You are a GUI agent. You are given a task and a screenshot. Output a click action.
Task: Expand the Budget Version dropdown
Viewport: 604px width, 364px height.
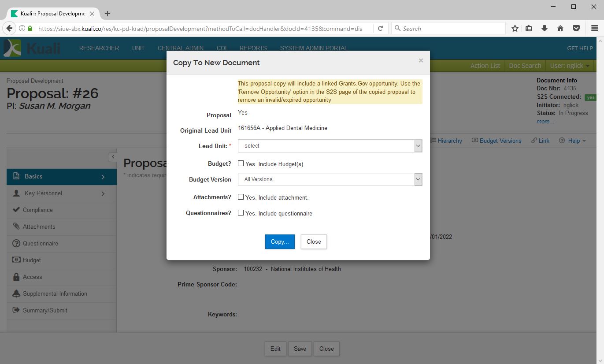330,179
